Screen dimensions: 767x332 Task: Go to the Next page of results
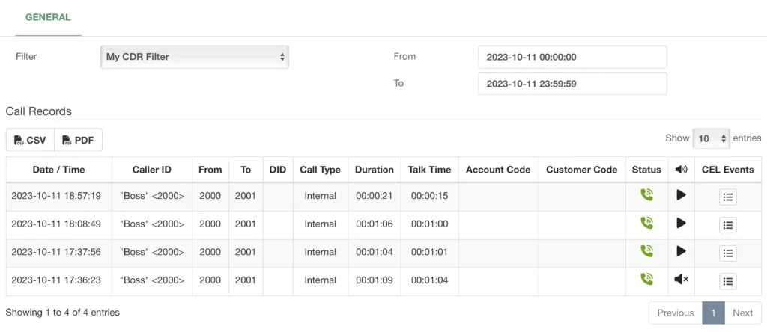[x=742, y=313]
